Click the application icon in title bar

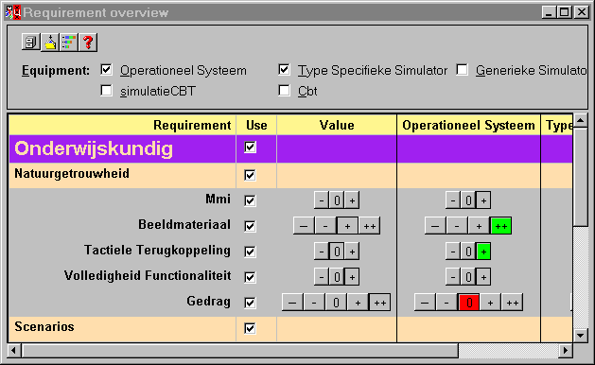13,12
